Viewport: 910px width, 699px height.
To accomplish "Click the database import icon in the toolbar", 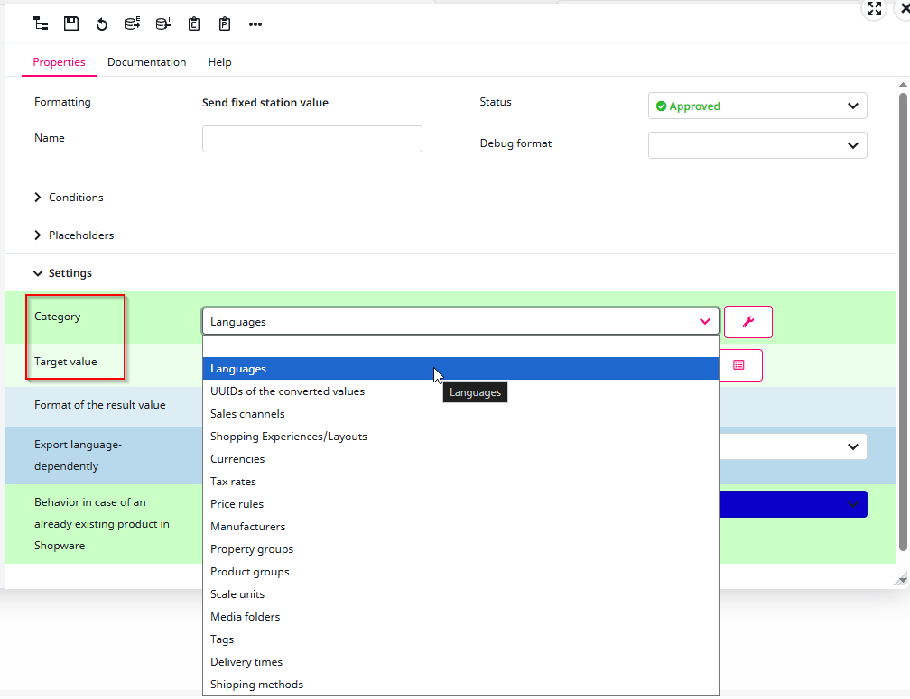I will pyautogui.click(x=163, y=23).
